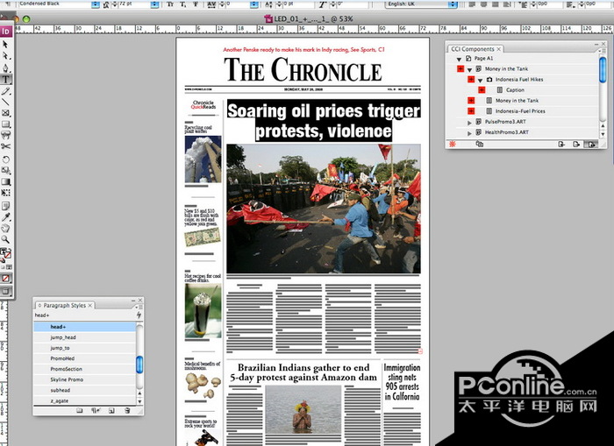Click Apply None color button in toolbox
The image size is (614, 446).
coord(6,279)
